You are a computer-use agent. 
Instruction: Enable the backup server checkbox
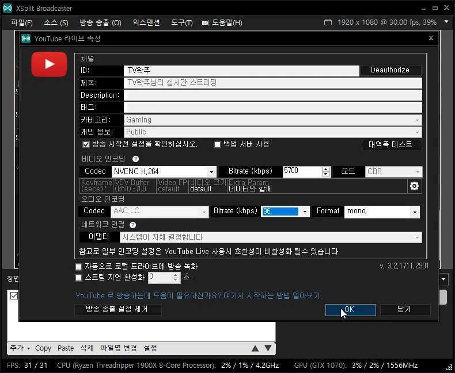pos(217,144)
